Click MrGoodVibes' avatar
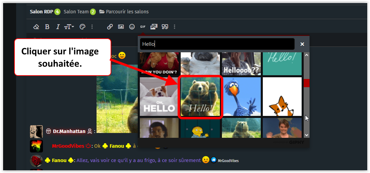Image resolution: width=370 pixels, height=173 pixels. (x=36, y=146)
